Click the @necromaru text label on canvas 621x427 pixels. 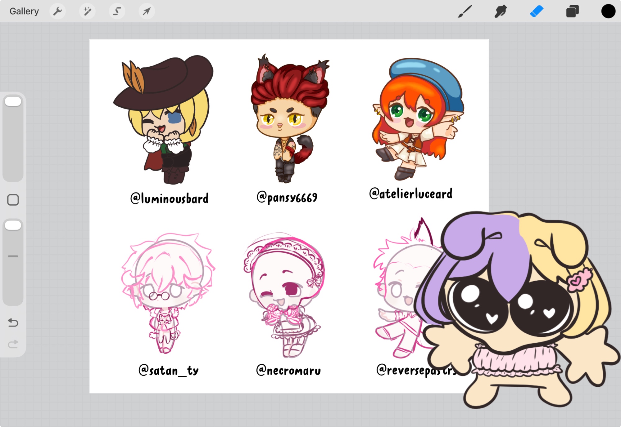(288, 370)
